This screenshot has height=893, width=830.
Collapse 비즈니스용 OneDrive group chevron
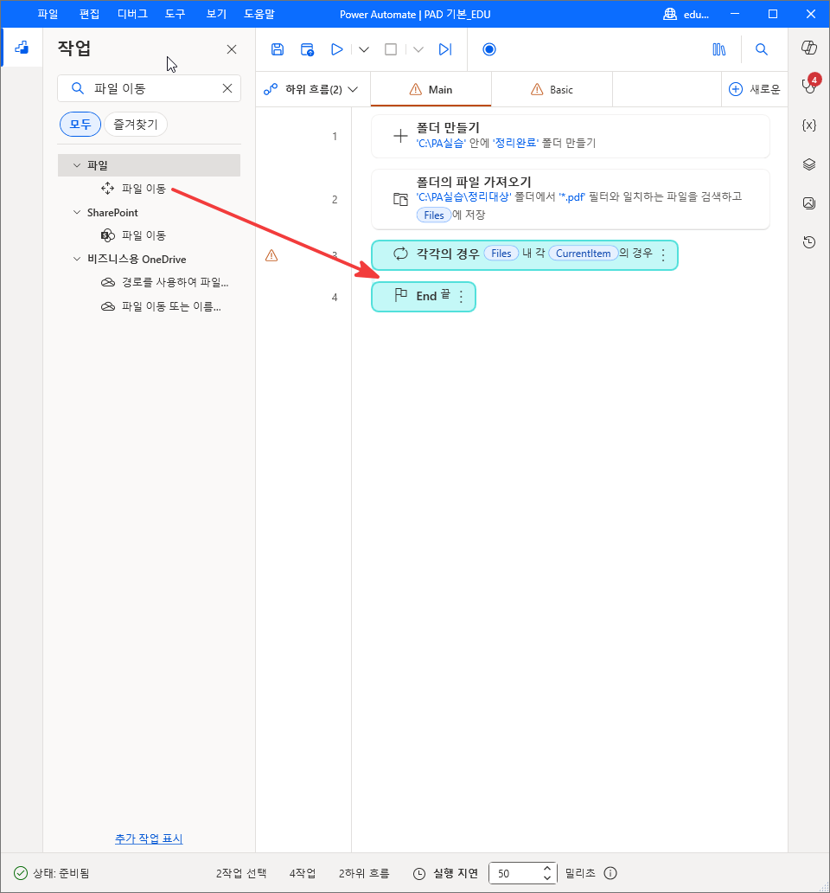[x=77, y=259]
